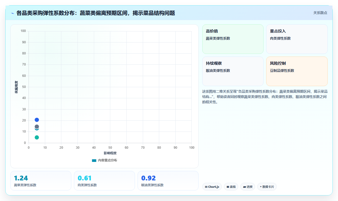Click the 1.24 蔬菜类弹性系数 stat card
This screenshot has height=201, width=338.
pyautogui.click(x=41, y=181)
